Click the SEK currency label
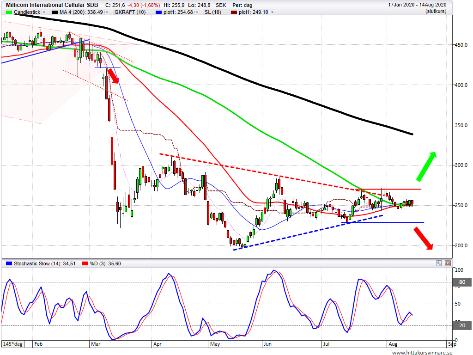Image resolution: width=473 pixels, height=355 pixels. (x=221, y=5)
